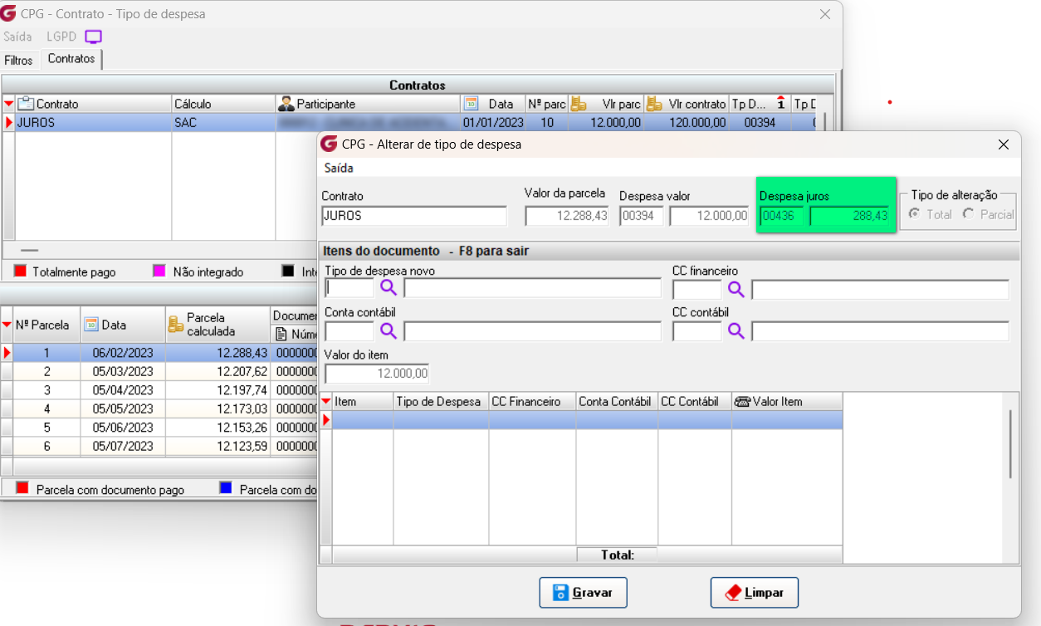
Task: Select the Parcial radio button
Action: (968, 214)
